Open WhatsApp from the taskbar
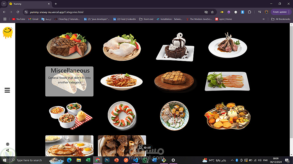Viewport: 293px width, 164px height. [145, 160]
